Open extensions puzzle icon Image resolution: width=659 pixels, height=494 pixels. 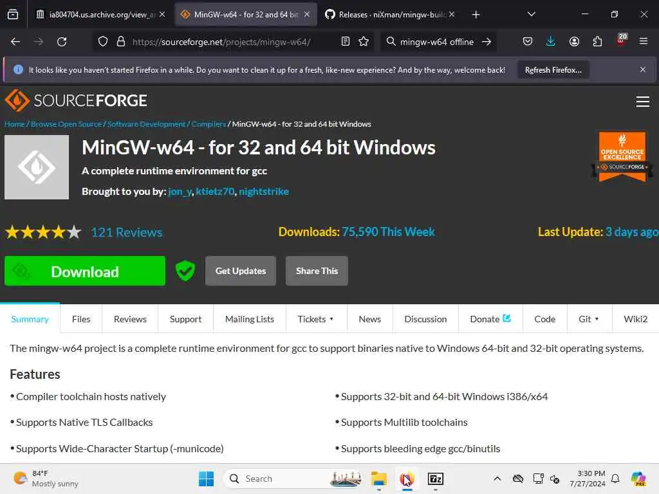coord(597,42)
